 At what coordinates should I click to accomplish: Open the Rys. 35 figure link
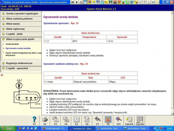tap(74, 23)
